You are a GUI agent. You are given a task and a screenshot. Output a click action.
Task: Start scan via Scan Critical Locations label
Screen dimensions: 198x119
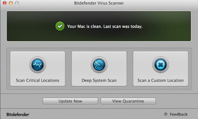pyautogui.click(x=38, y=80)
